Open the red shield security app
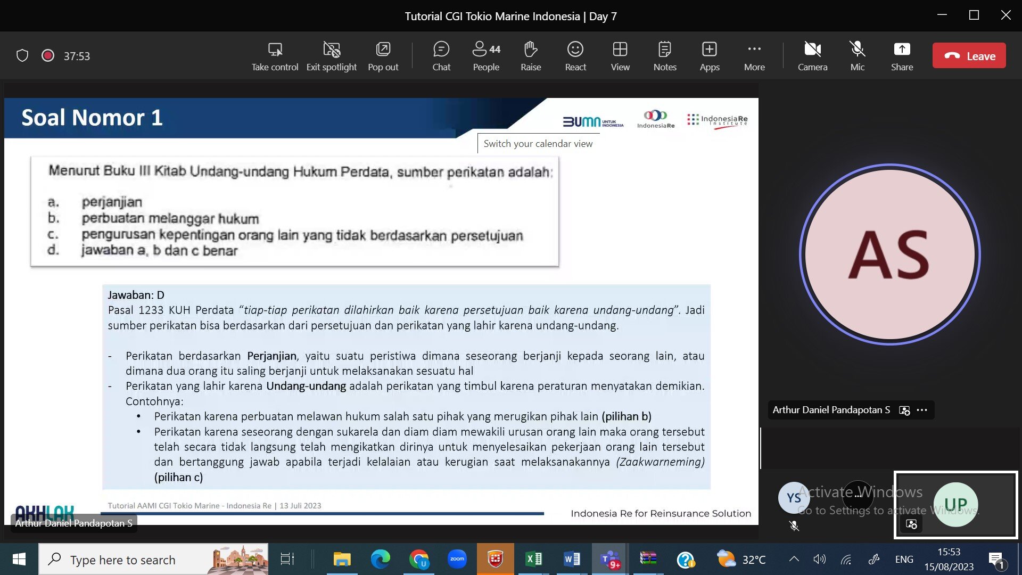 tap(496, 559)
